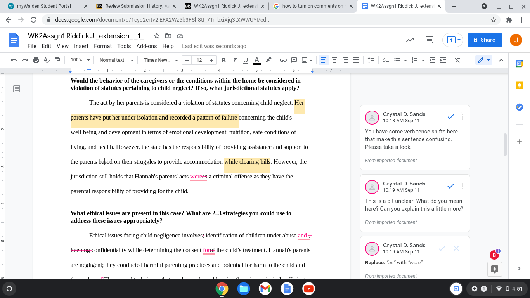Viewport: 530px width, 298px height.
Task: Select the paint format tool
Action: [58, 60]
